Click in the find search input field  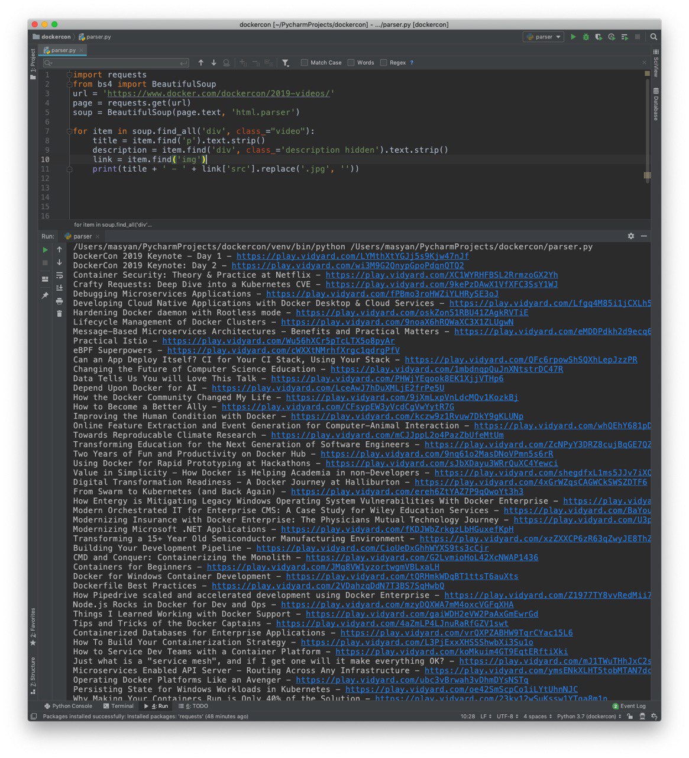[117, 62]
